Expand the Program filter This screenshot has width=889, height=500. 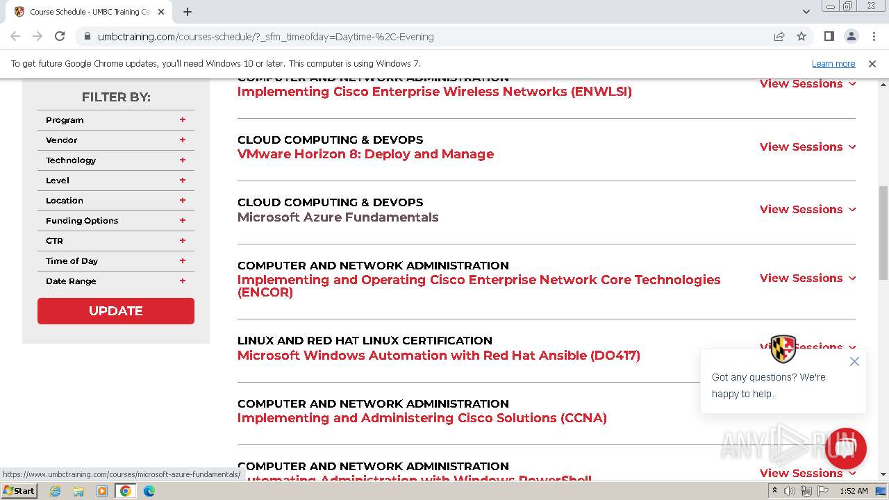click(116, 120)
